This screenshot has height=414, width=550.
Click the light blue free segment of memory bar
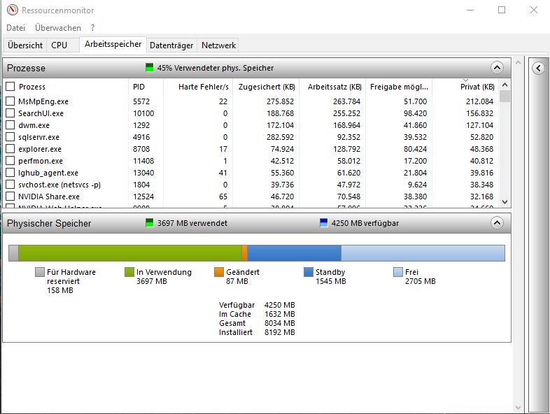[x=423, y=253]
